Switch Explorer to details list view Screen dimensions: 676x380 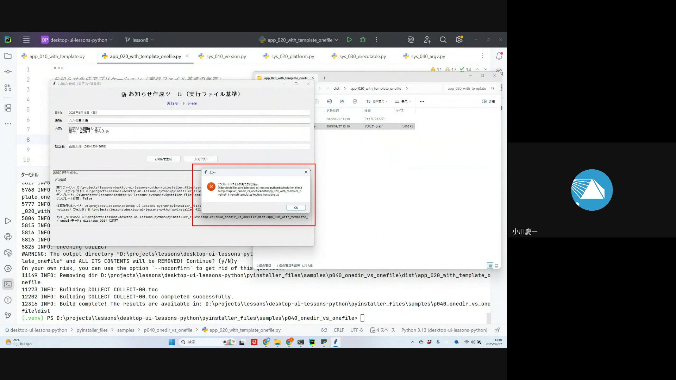click(x=490, y=266)
